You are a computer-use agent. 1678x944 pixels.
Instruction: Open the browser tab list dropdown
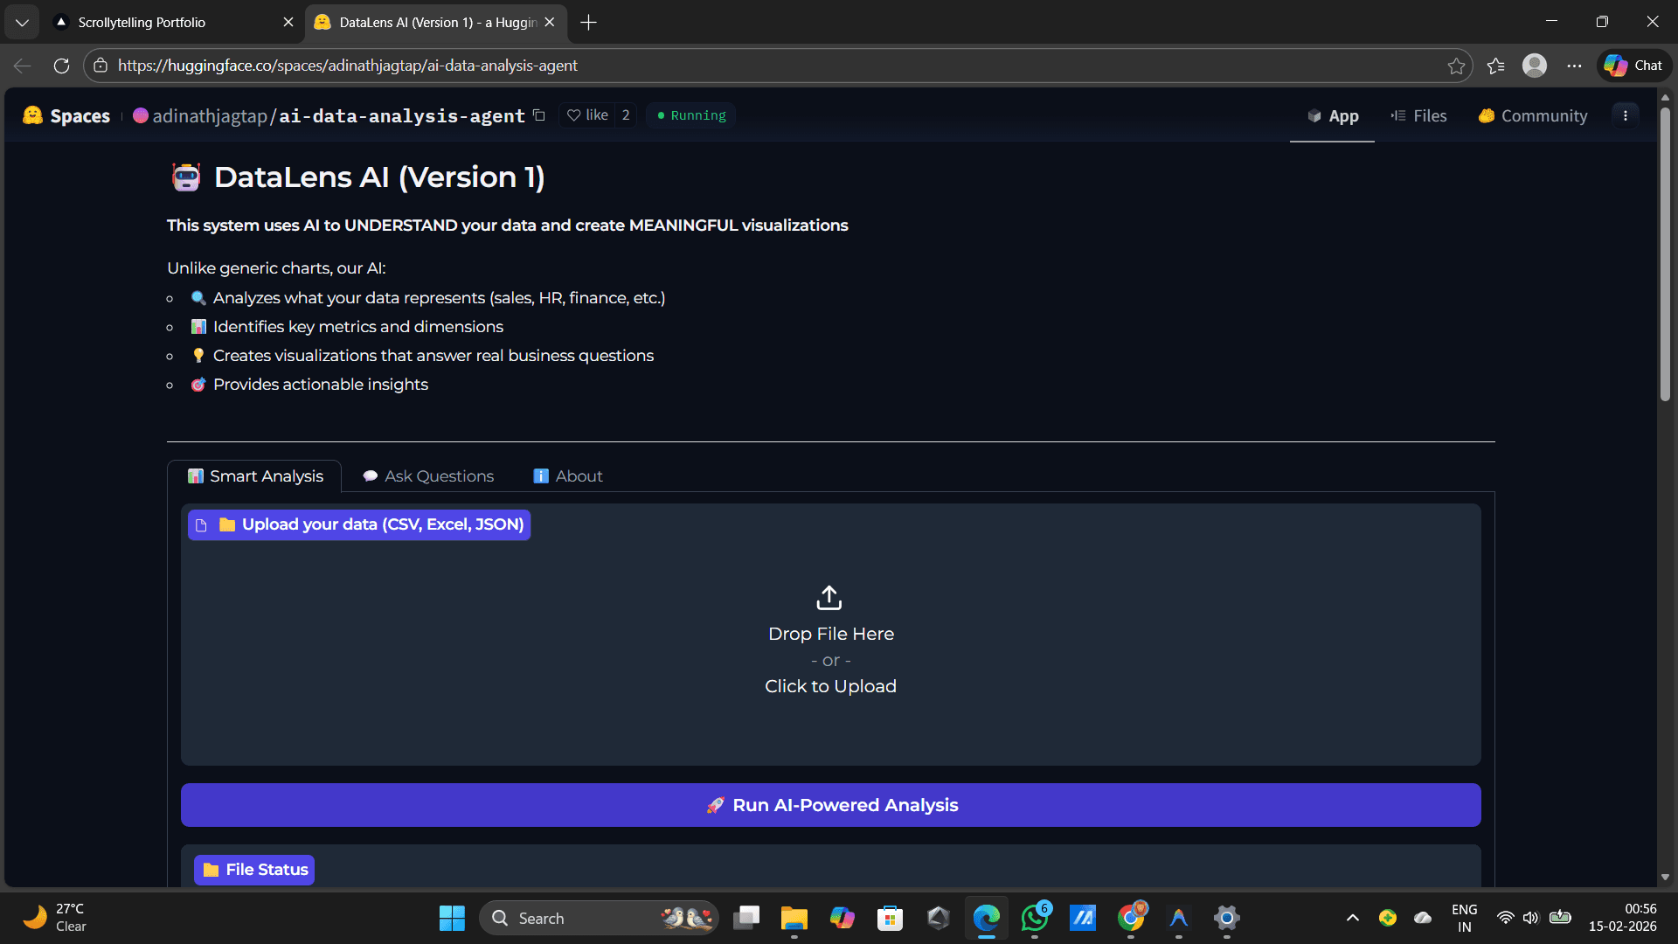click(x=22, y=23)
